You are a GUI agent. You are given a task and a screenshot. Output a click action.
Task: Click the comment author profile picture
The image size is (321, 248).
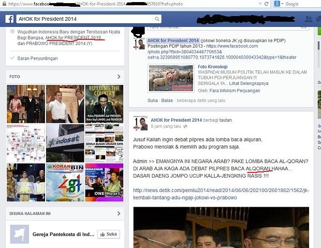tap(139, 43)
